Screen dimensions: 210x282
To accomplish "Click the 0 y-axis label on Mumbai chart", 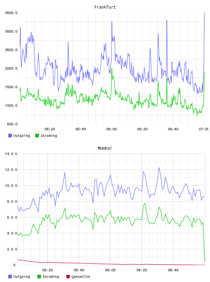I will tap(15, 265).
